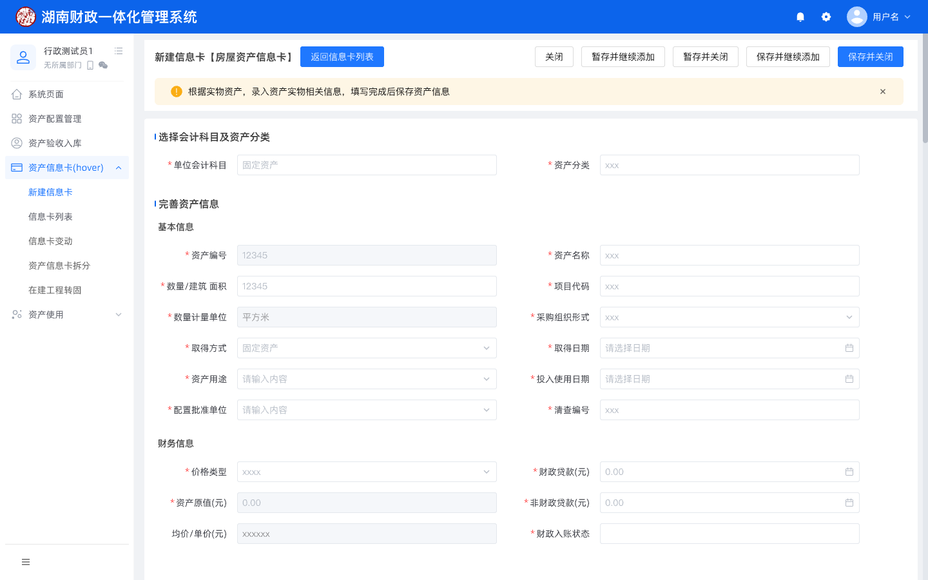Click the 保存并关闭 button

tap(870, 57)
